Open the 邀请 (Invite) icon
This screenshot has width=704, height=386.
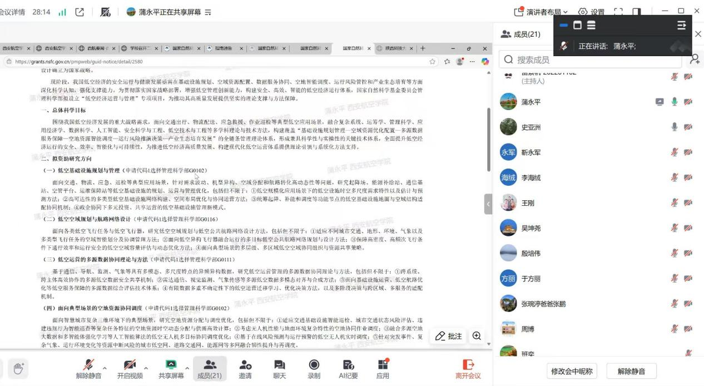pos(245,369)
